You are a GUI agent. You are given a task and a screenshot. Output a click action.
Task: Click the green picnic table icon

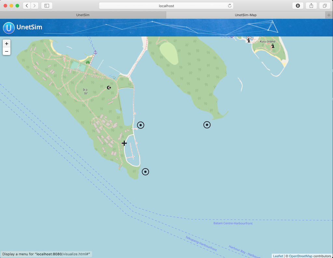pyautogui.click(x=88, y=62)
